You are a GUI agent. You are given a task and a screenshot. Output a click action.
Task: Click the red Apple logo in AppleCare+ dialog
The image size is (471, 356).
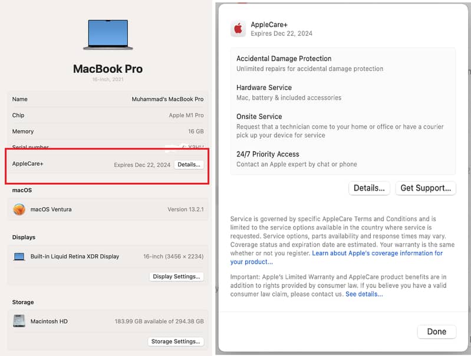238,29
